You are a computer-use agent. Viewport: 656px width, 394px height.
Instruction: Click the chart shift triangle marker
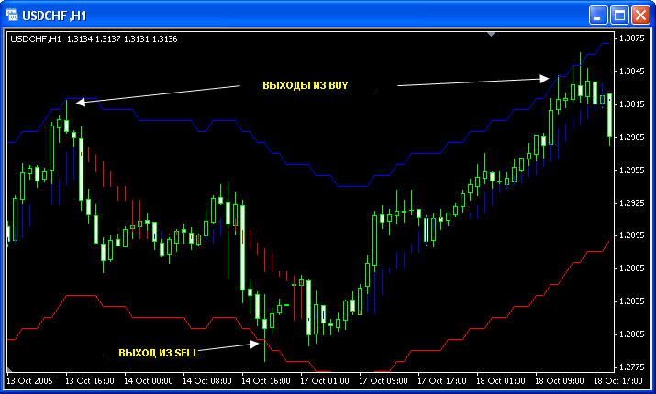pyautogui.click(x=492, y=34)
